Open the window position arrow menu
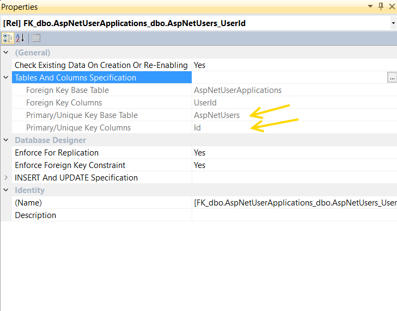The image size is (397, 311). pos(370,7)
